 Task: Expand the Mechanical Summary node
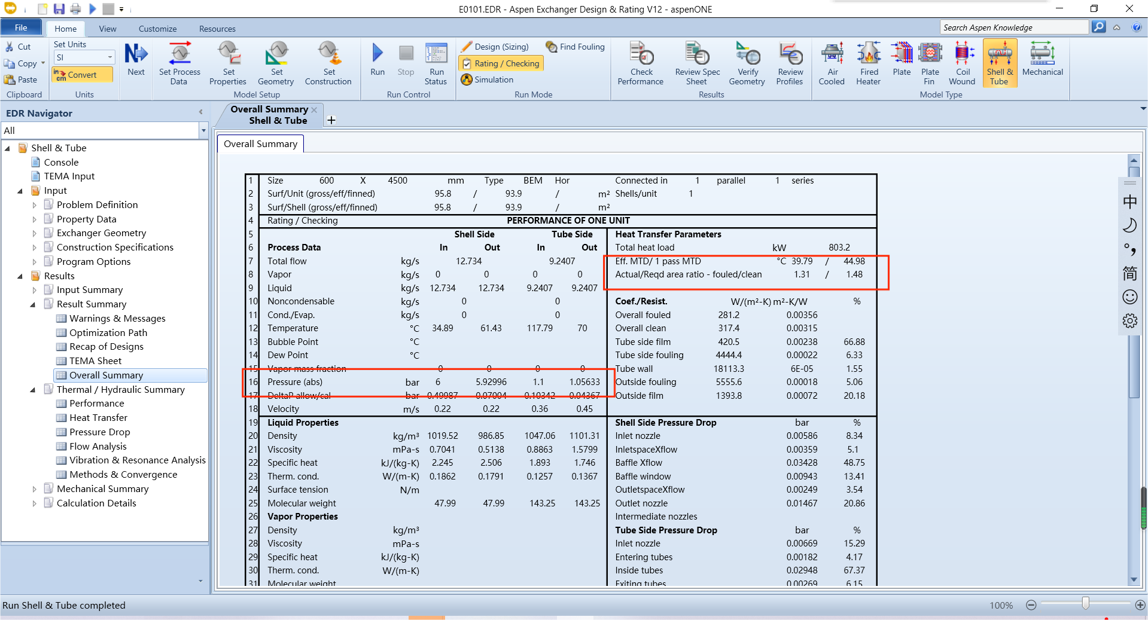point(34,489)
